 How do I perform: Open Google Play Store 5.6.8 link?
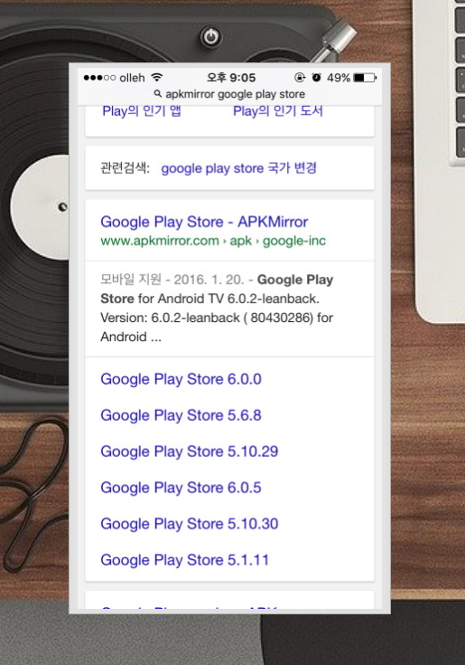[x=181, y=415]
